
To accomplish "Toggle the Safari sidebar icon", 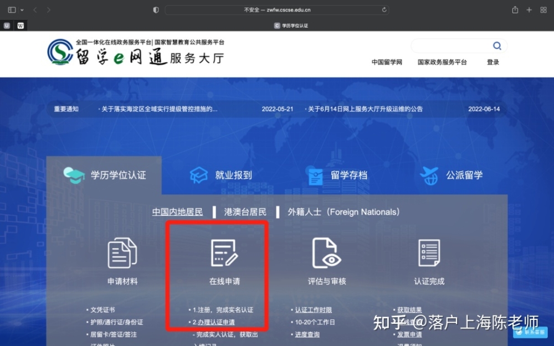I will click(x=12, y=10).
